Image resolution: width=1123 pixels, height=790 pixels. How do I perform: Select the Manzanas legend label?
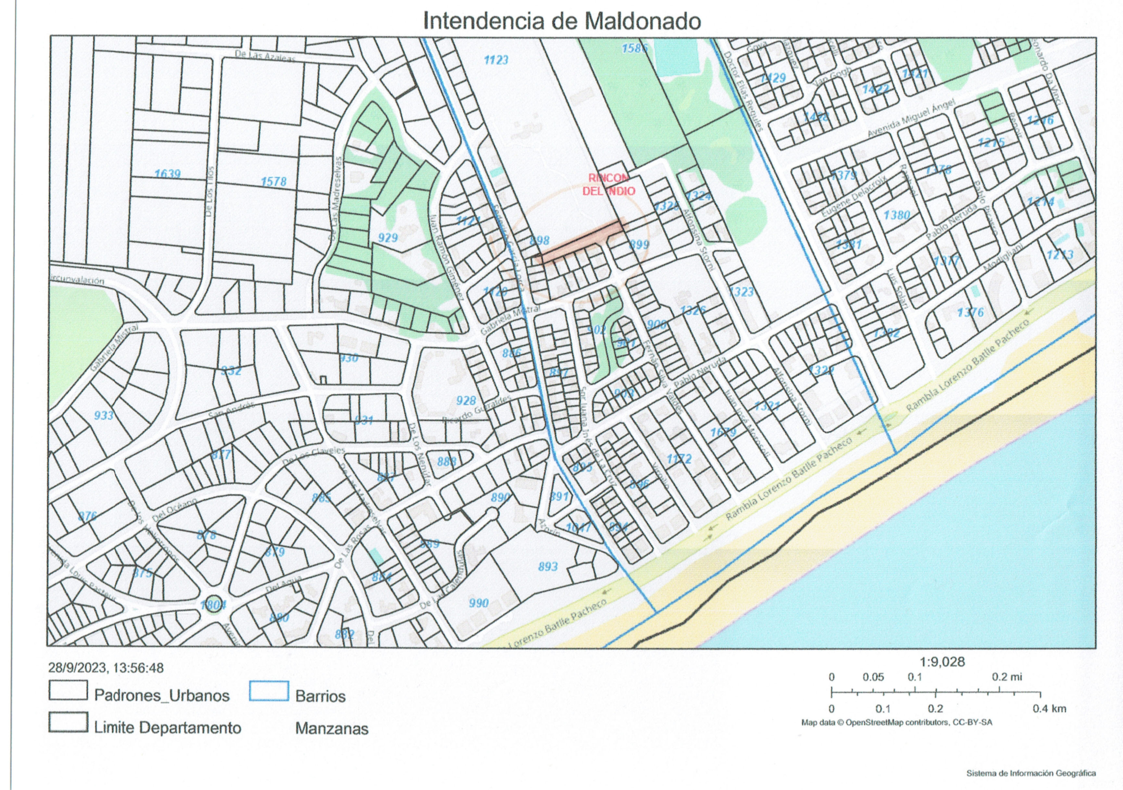pos(331,729)
